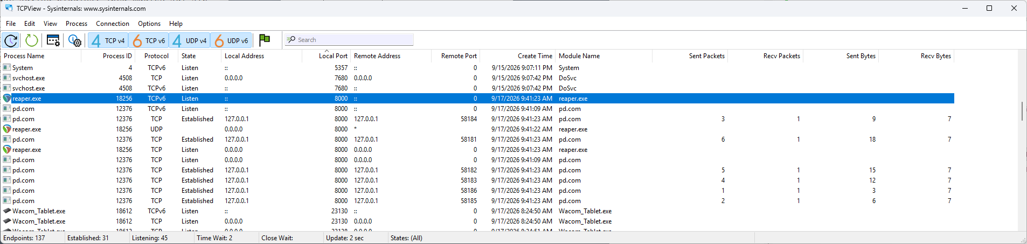Select svchost.exe TCP row on 0.0.0.0
The width and height of the screenshot is (1027, 244).
coord(477,78)
